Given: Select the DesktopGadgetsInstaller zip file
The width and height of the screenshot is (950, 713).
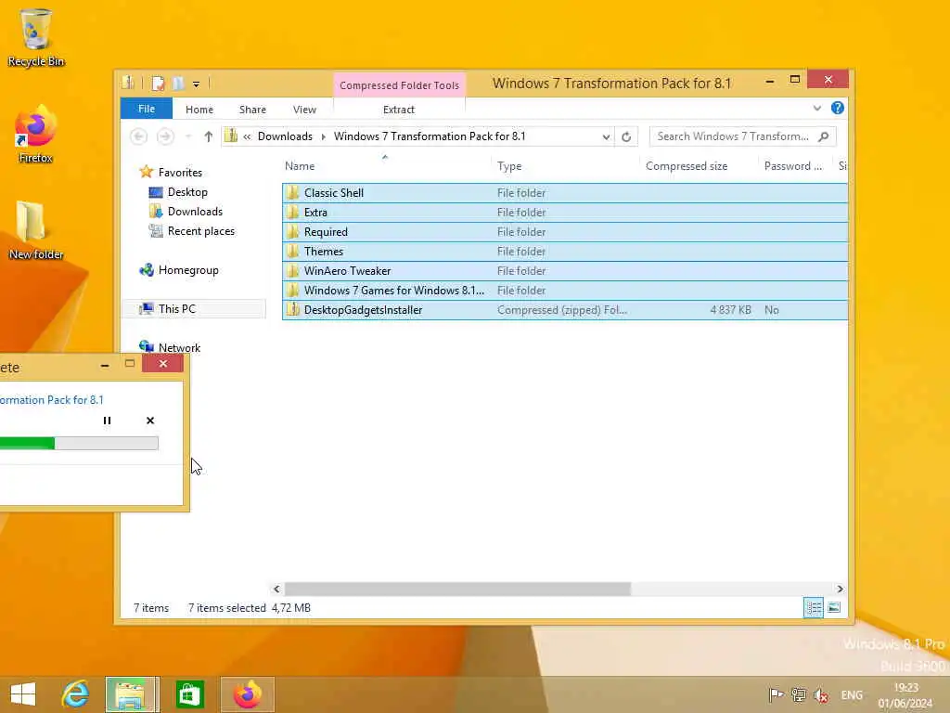Looking at the screenshot, I should [565, 310].
